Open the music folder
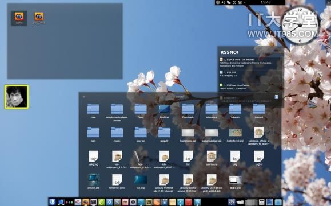This screenshot has height=206, width=331. coord(117,134)
